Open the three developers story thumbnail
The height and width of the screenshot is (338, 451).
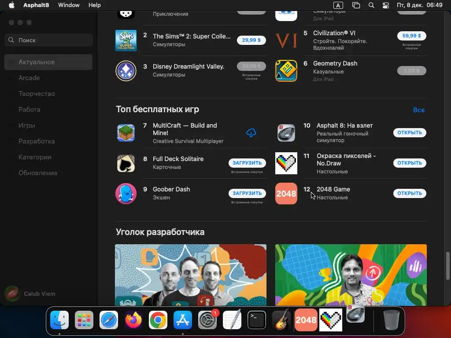click(x=191, y=275)
